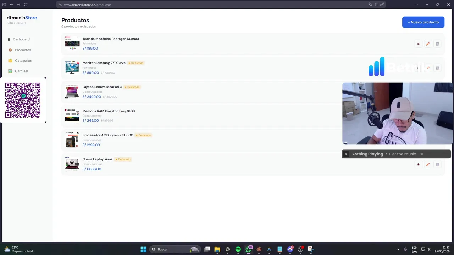454x255 pixels.
Task: Click the Categorías folder icon
Action: point(10,61)
